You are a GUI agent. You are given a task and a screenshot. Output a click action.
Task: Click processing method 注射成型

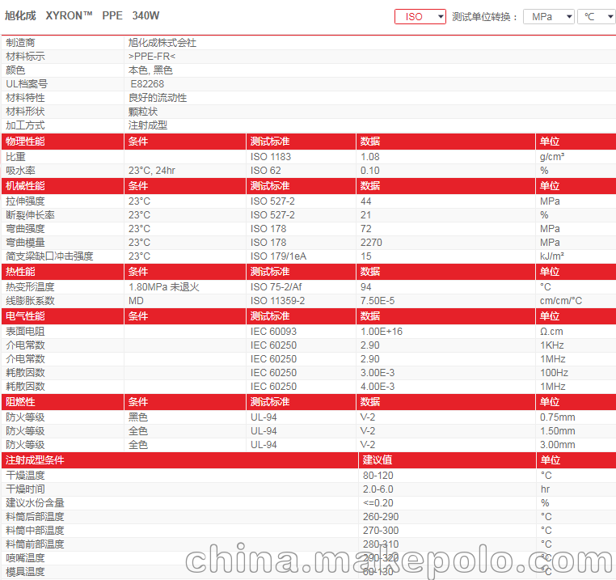coord(148,125)
